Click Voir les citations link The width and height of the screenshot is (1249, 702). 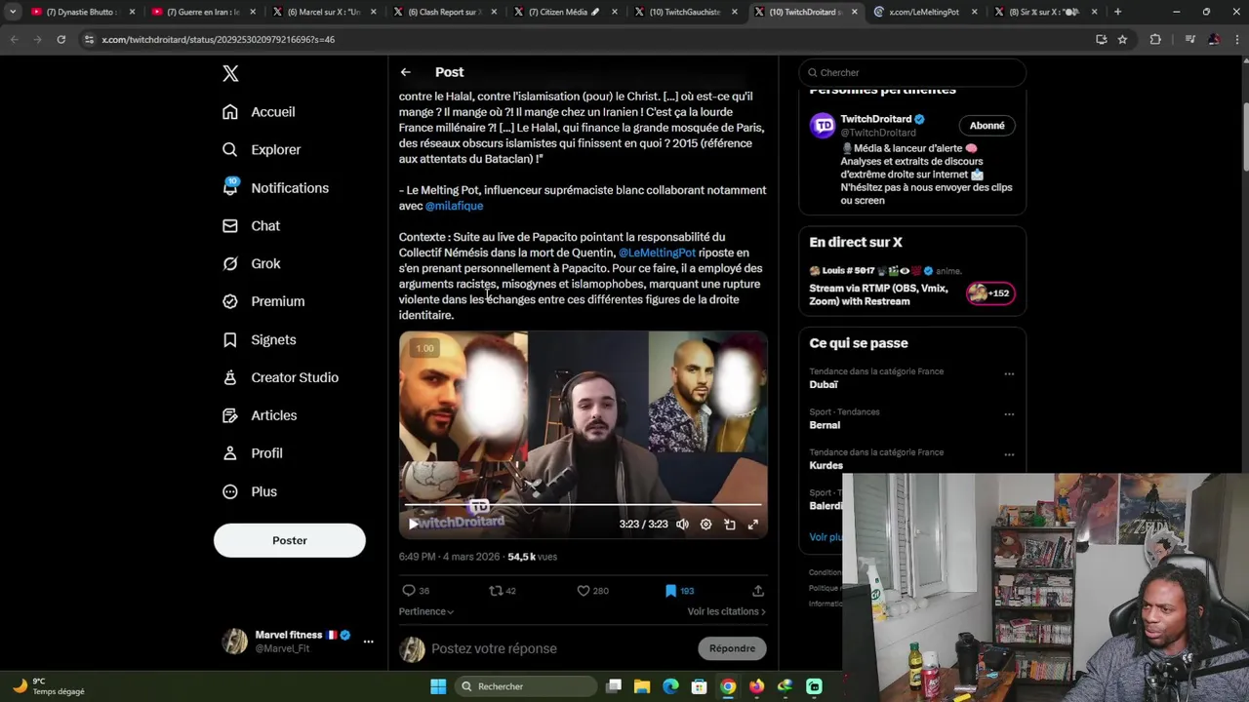click(726, 611)
